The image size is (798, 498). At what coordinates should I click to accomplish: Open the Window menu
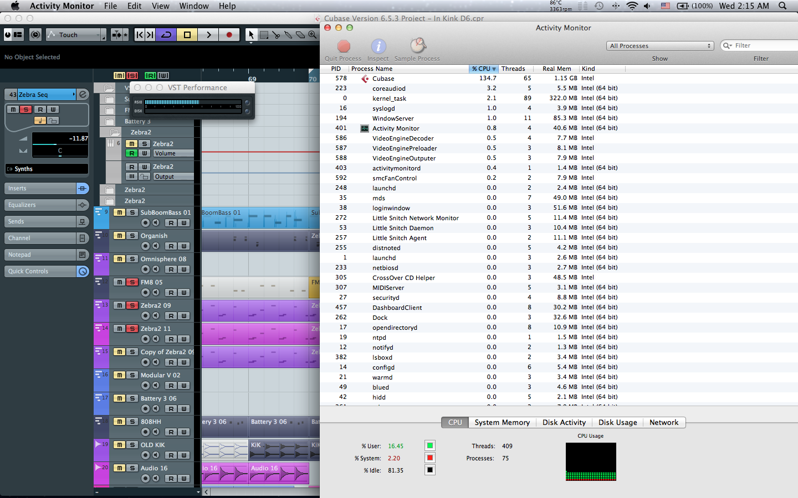(194, 6)
